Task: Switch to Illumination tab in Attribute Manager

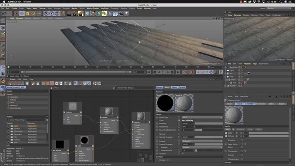Action: (x=261, y=104)
